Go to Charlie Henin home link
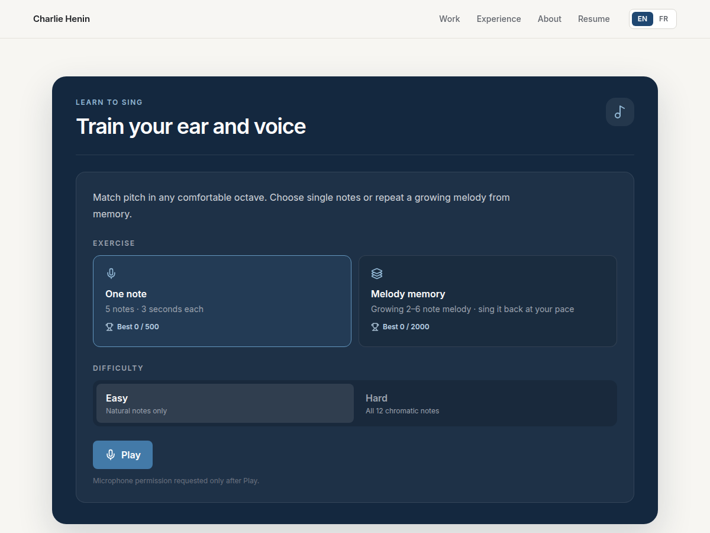Viewport: 710px width, 533px height. [62, 19]
